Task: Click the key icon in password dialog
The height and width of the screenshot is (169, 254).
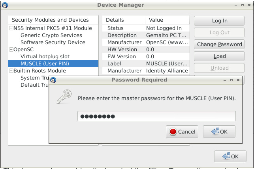Action: pyautogui.click(x=63, y=97)
